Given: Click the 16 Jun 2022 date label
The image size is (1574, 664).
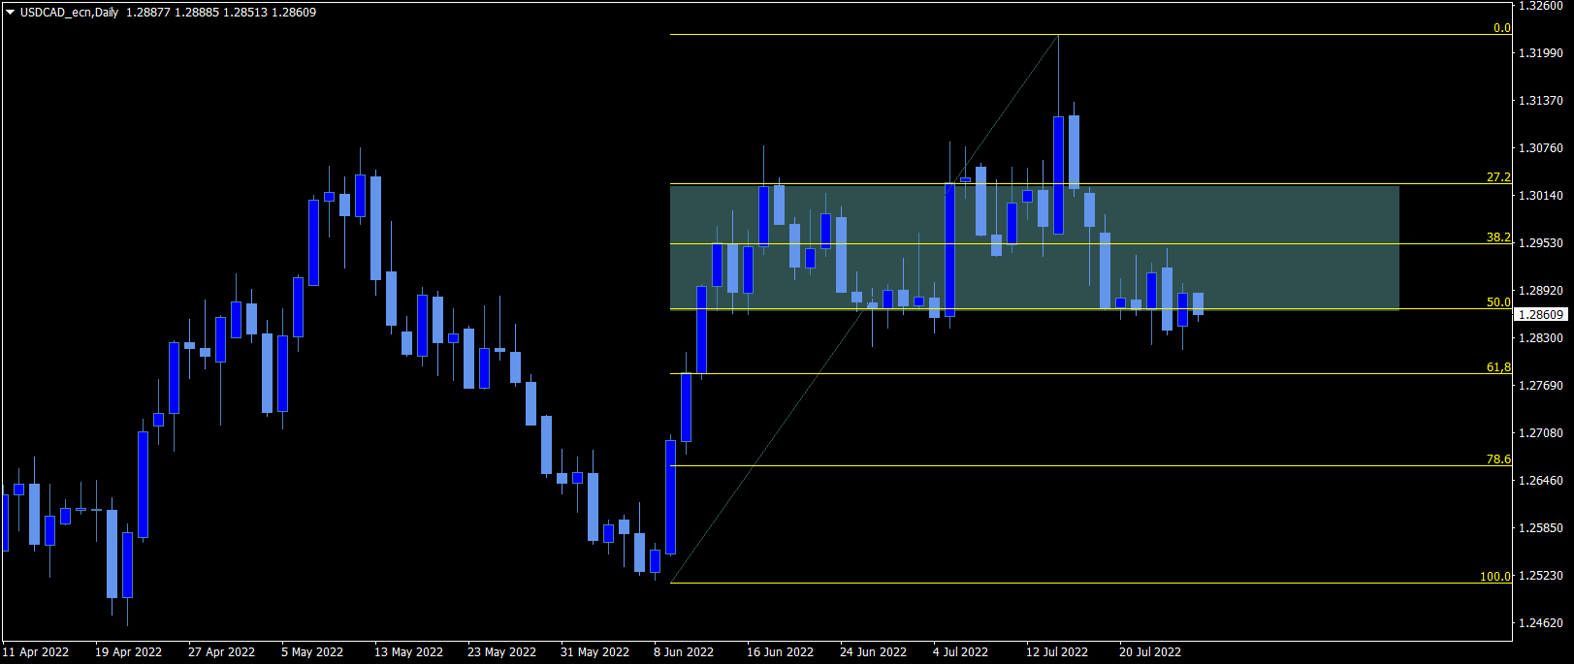Looking at the screenshot, I should pos(780,652).
